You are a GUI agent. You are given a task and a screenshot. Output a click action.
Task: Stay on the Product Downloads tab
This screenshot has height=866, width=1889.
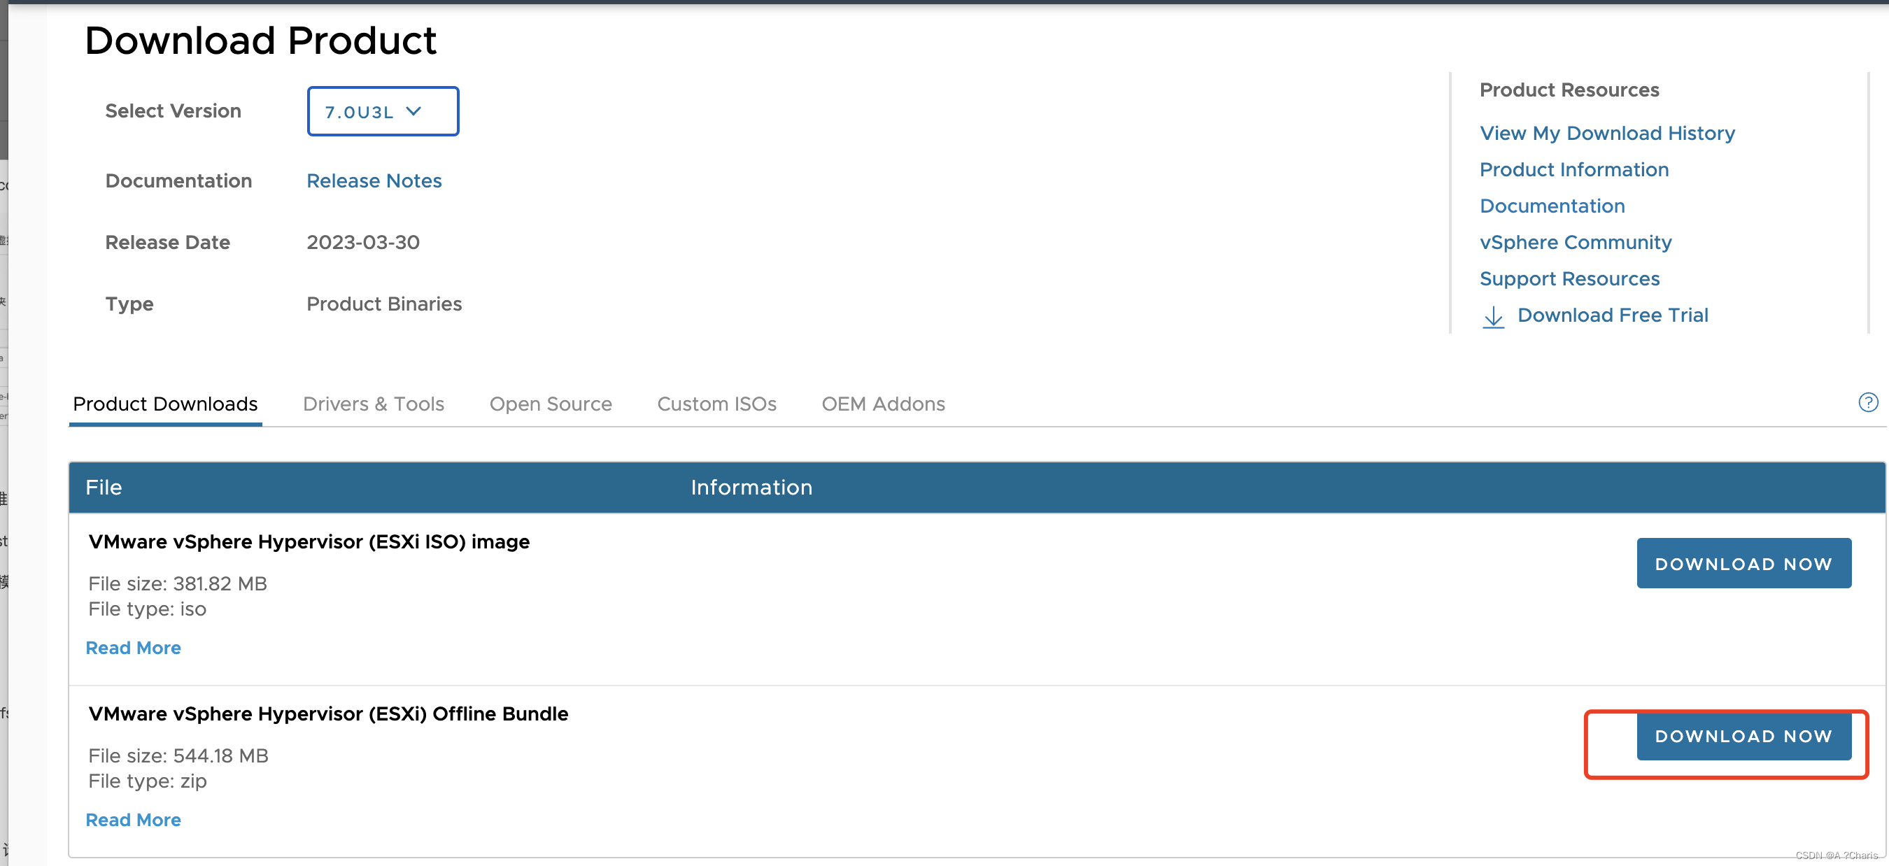(x=165, y=404)
